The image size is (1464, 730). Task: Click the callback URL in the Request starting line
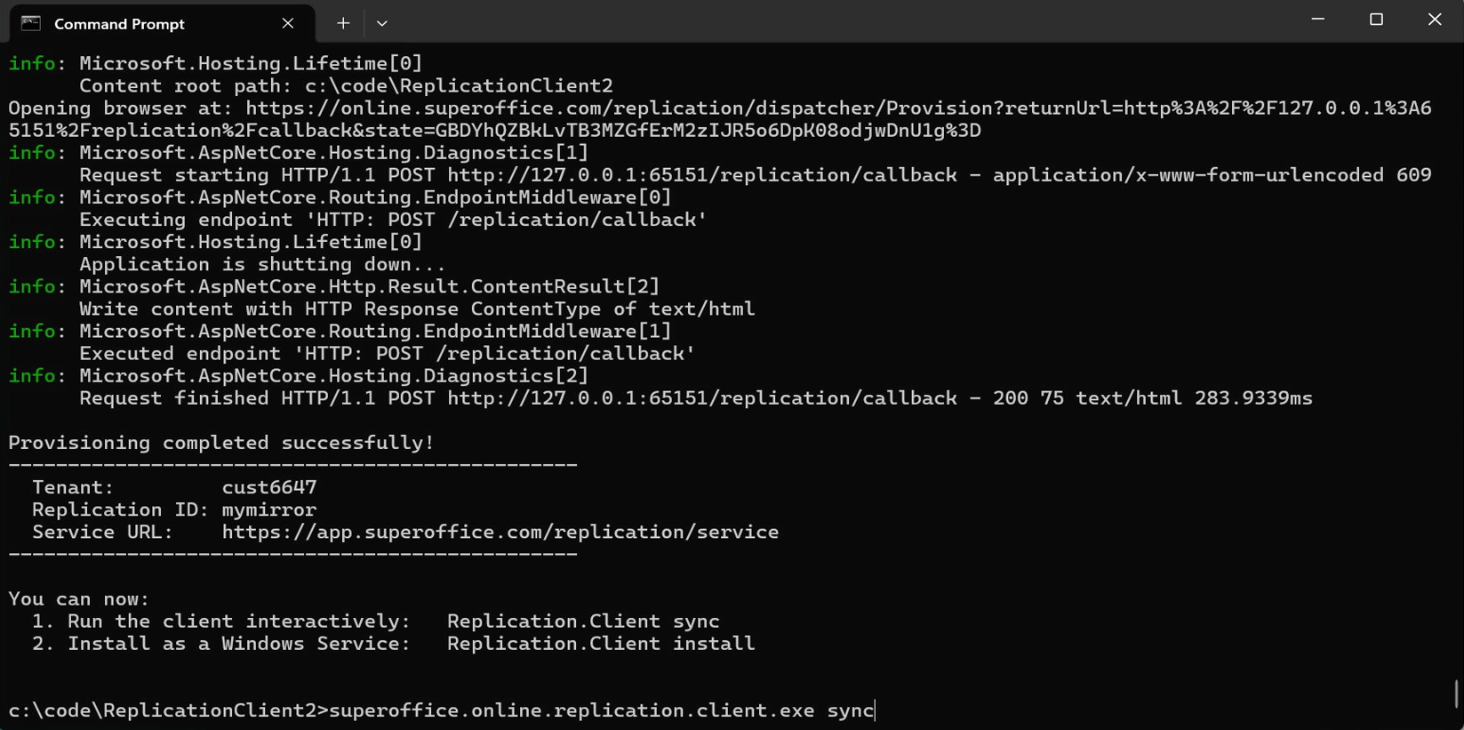(x=702, y=175)
